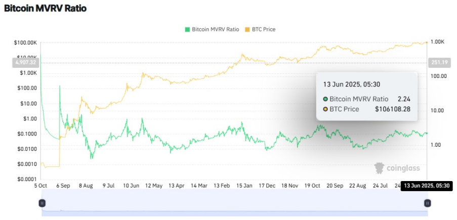Click the 251.19 right axis crosshair label
This screenshot has width=457, height=220.
[438, 63]
